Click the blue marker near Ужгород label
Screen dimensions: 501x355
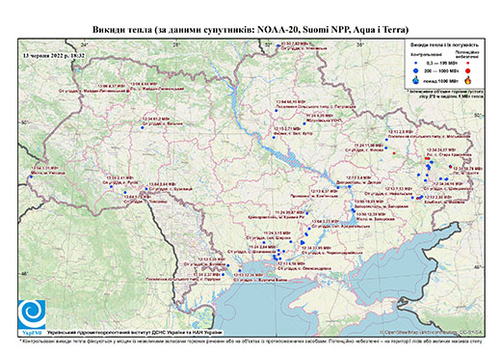tap(31, 177)
